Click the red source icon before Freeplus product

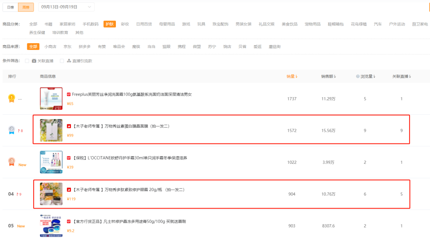(x=69, y=94)
